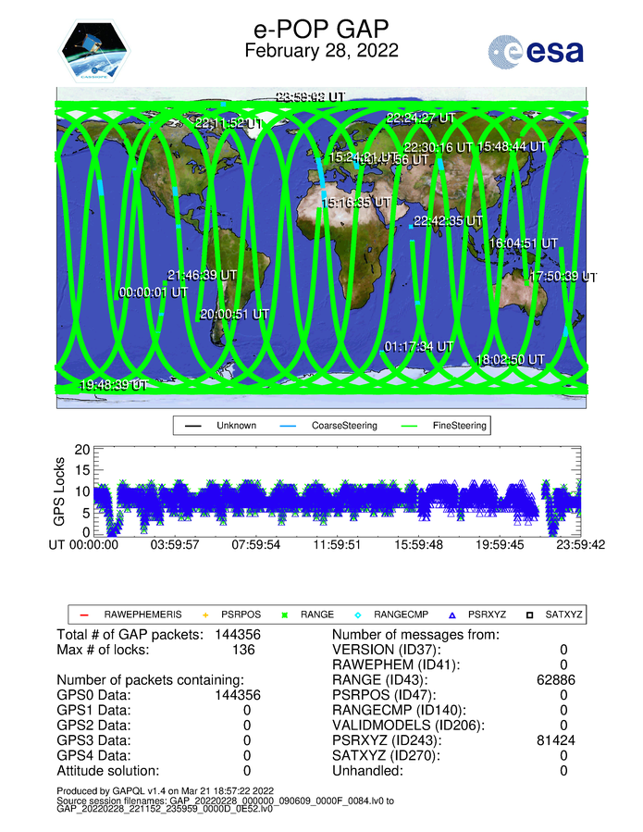Click the 11:59:51 time axis tick label
643x832 pixels.
336,546
